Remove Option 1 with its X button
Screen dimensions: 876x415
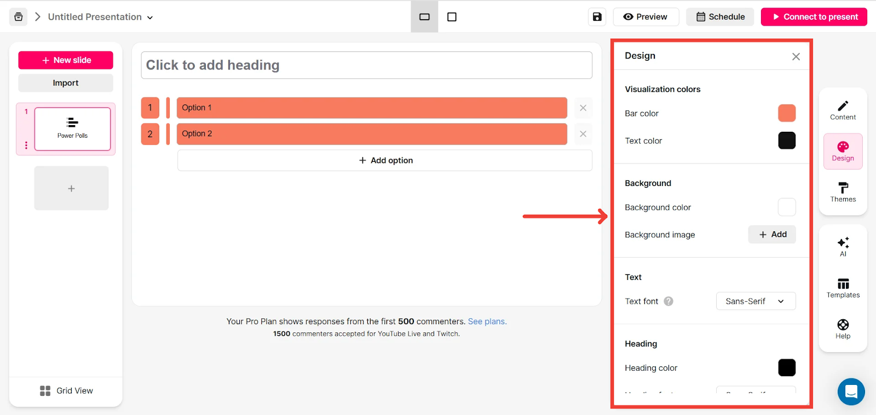coord(583,108)
